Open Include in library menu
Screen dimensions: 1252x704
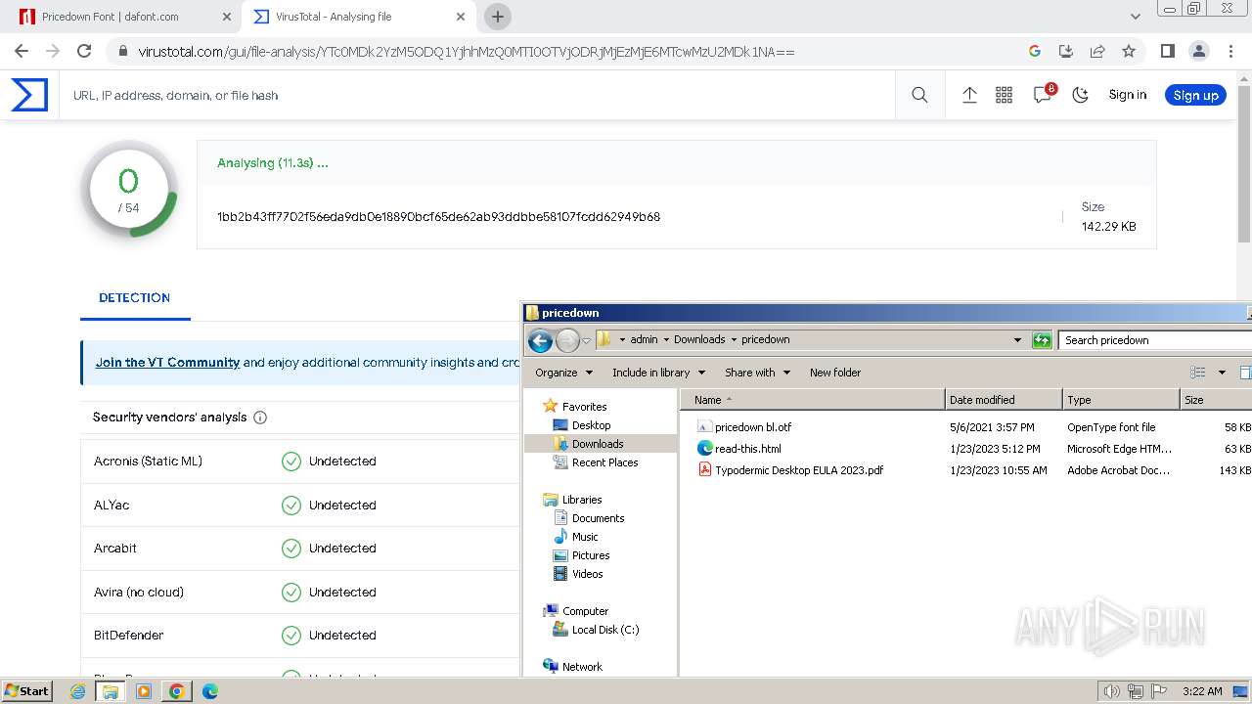pyautogui.click(x=658, y=373)
